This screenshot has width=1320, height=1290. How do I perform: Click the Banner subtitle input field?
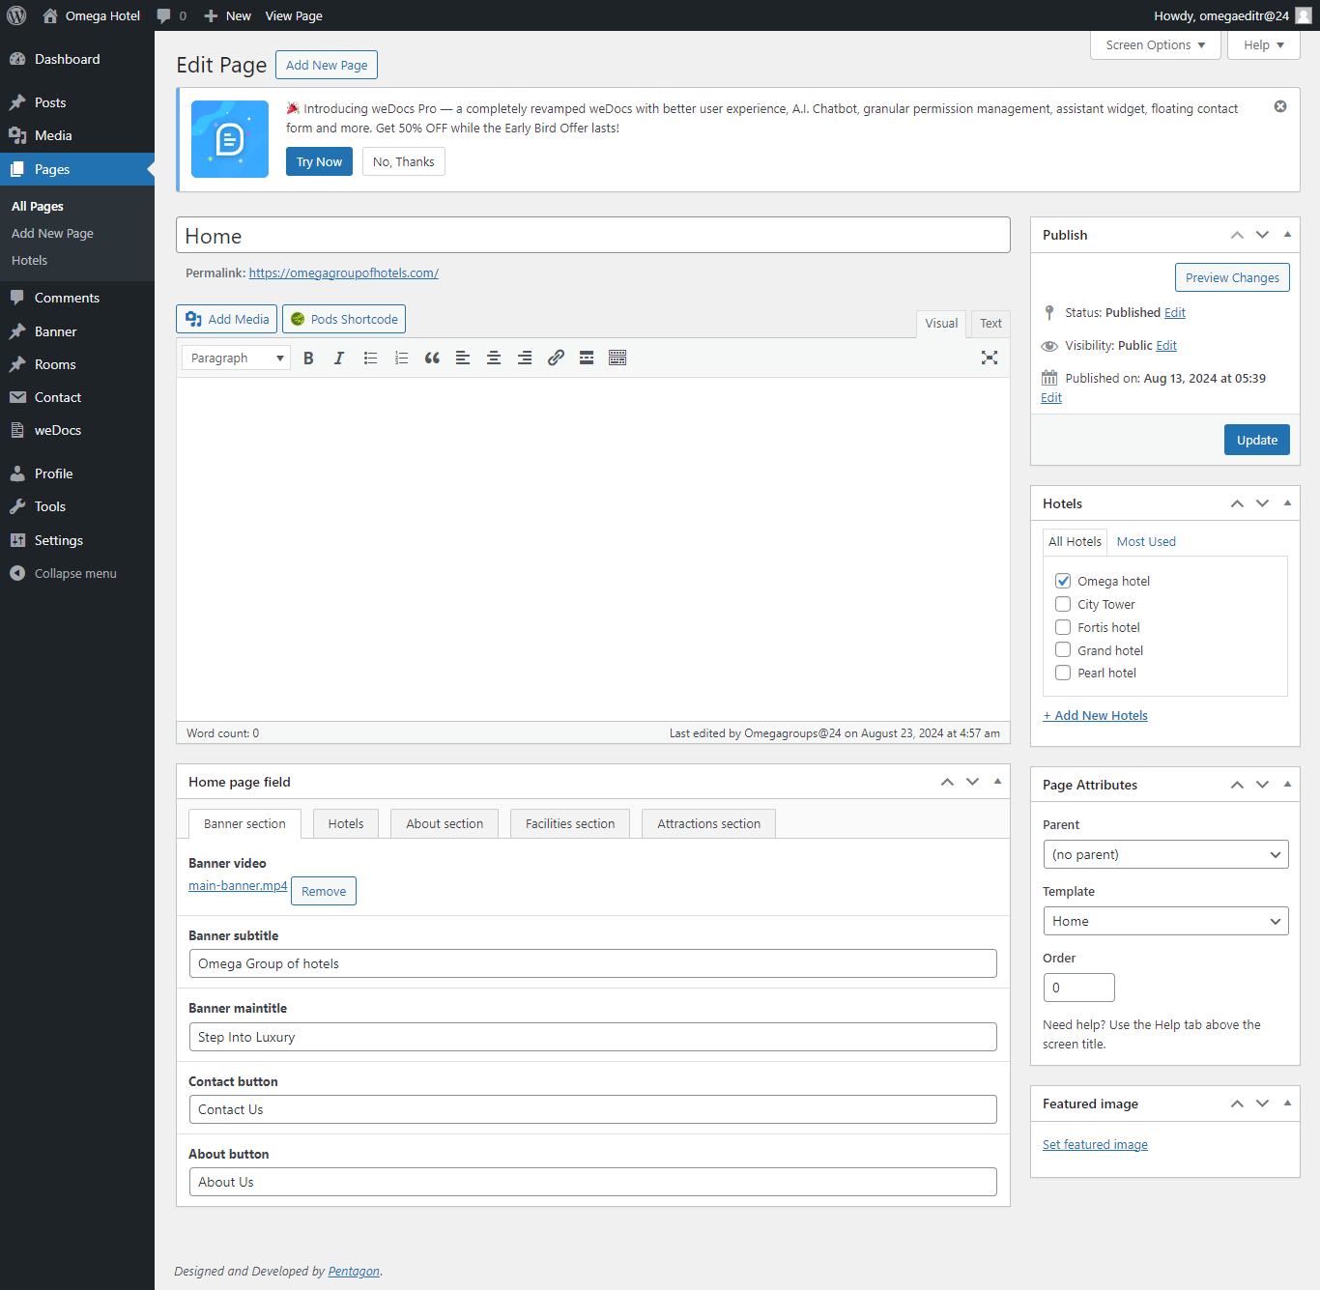coord(592,963)
